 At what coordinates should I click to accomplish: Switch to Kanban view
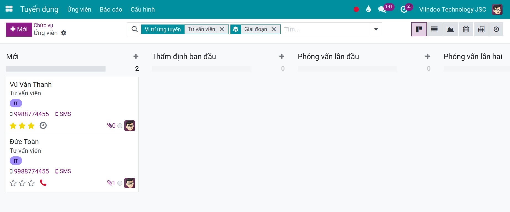pyautogui.click(x=419, y=29)
